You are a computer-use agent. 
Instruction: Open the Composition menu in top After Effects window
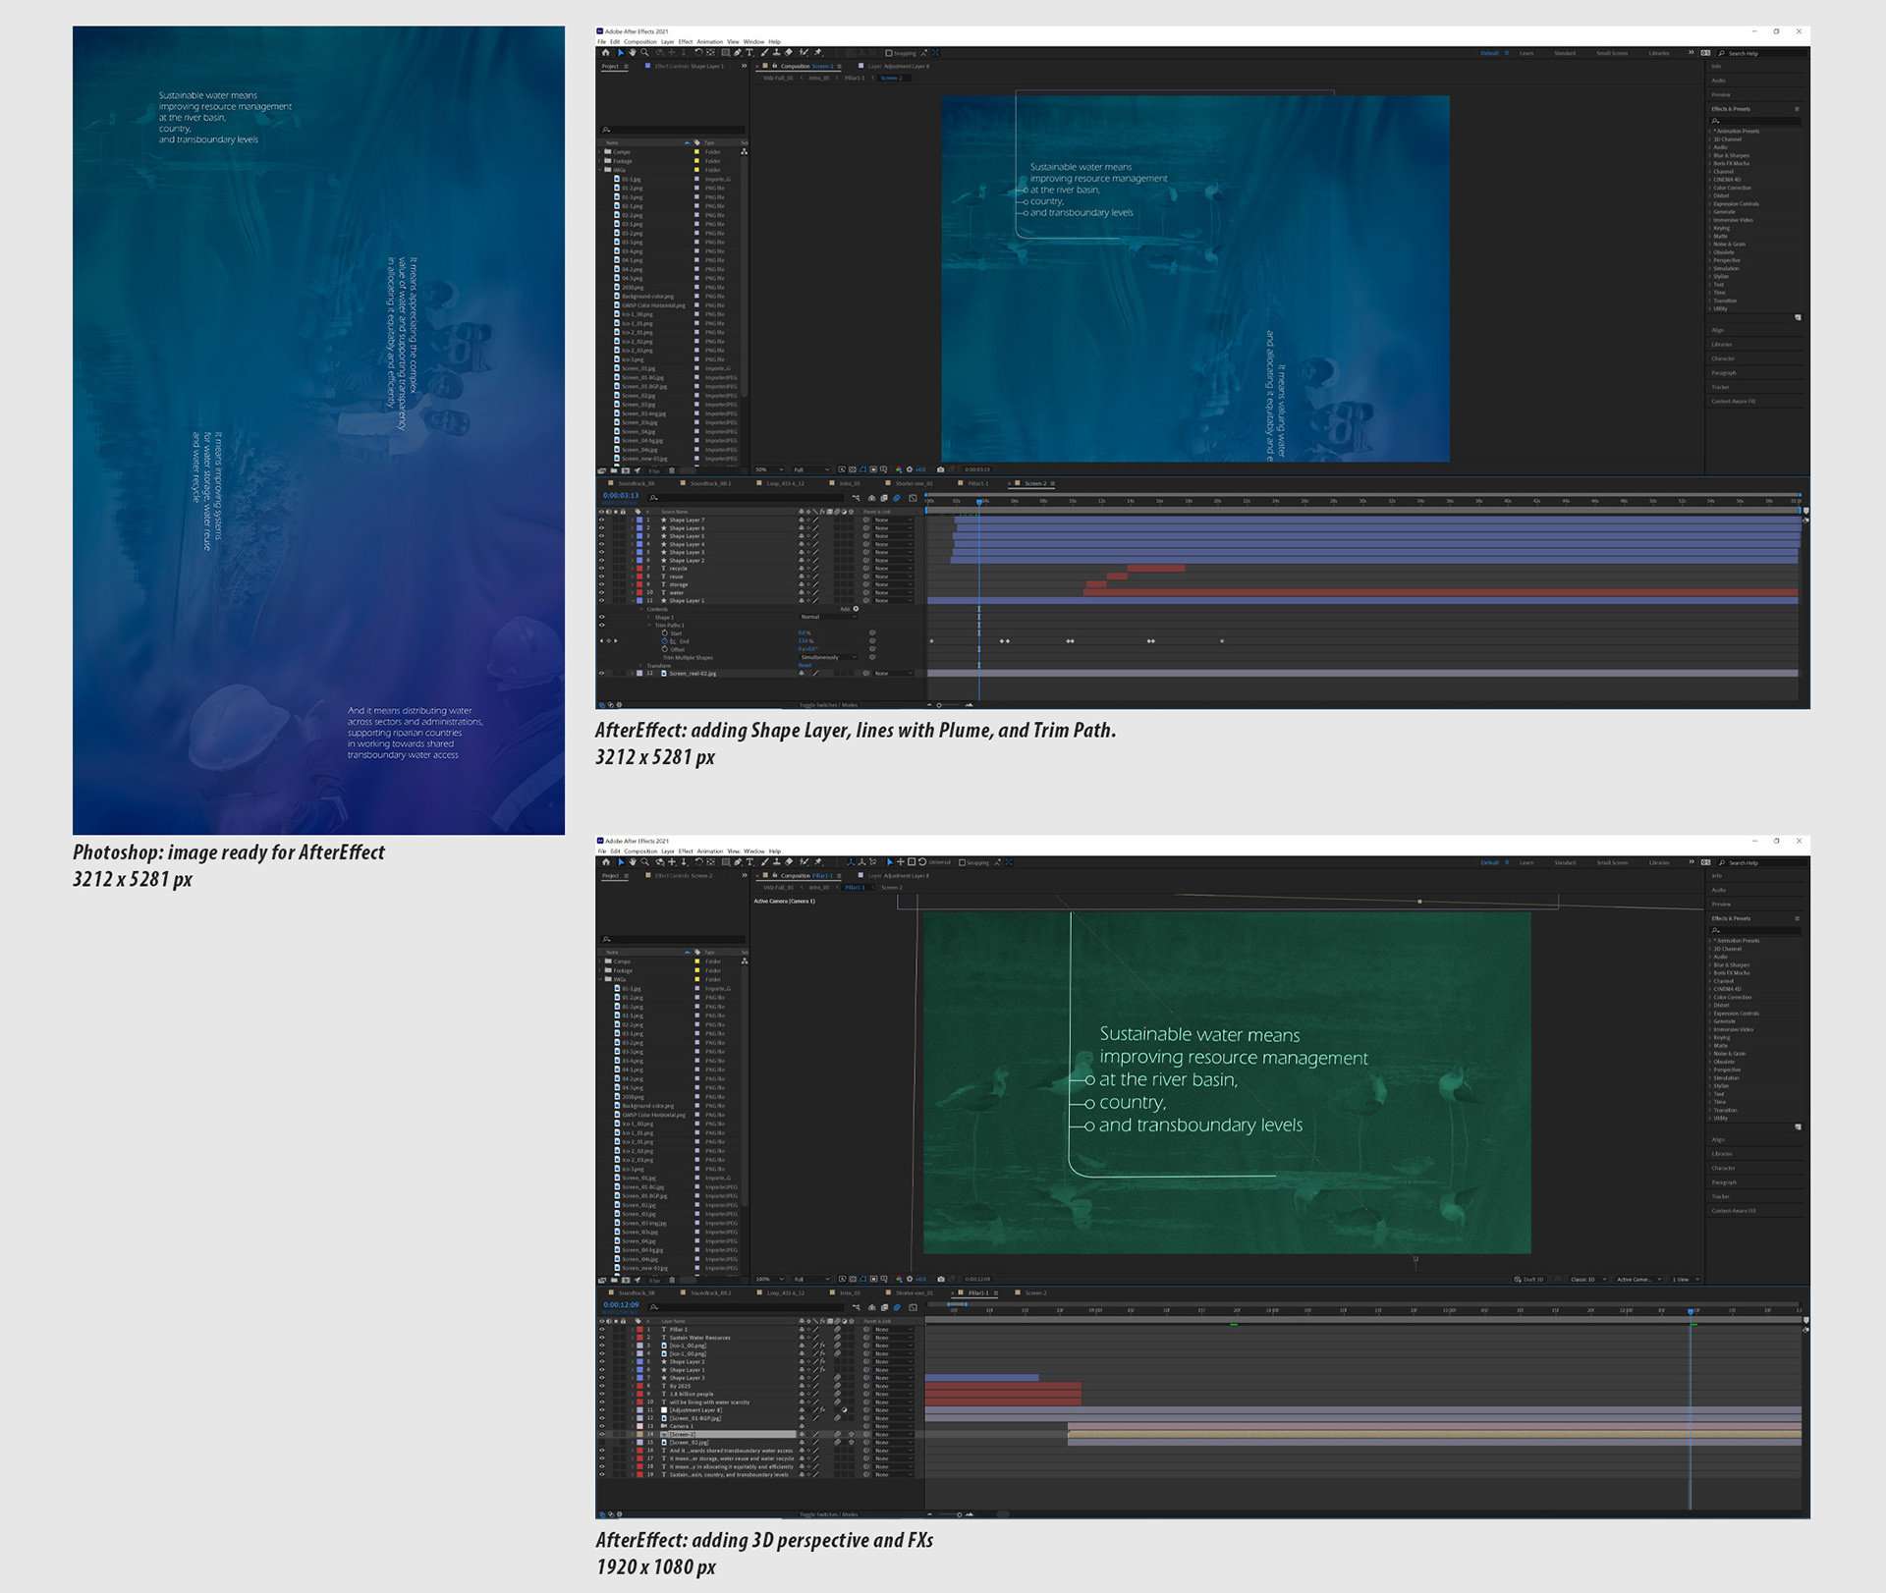coord(639,41)
